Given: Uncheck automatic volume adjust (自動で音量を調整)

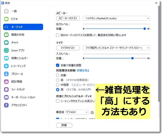Looking at the screenshot, I should 57,65.
